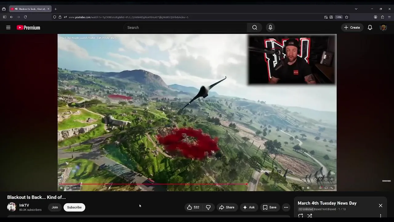Subscribe to InkTV
Screen dimensions: 394x222
[74, 208]
